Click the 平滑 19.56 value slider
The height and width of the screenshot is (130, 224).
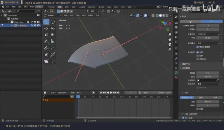[208, 38]
